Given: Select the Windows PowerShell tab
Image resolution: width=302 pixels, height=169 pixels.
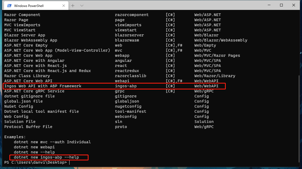Looking at the screenshot, I should click(x=36, y=6).
